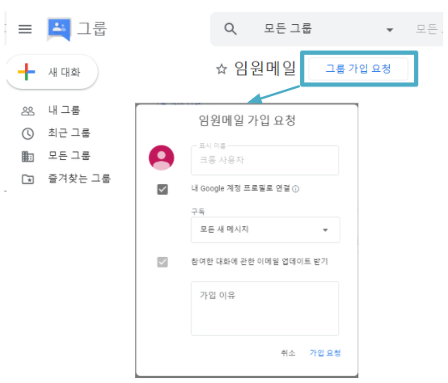Open 내 그룹 in the sidebar

(64, 111)
